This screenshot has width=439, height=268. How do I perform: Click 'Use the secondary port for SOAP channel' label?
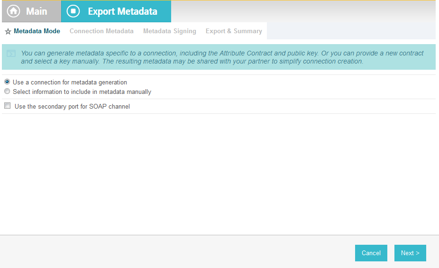[x=72, y=106]
